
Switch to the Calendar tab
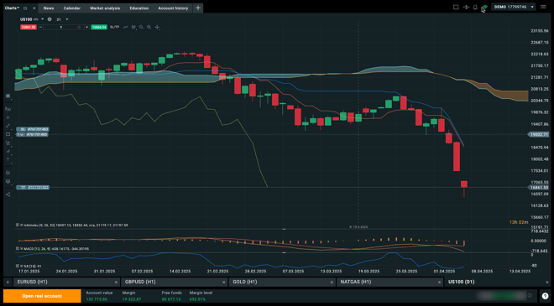[x=72, y=8]
